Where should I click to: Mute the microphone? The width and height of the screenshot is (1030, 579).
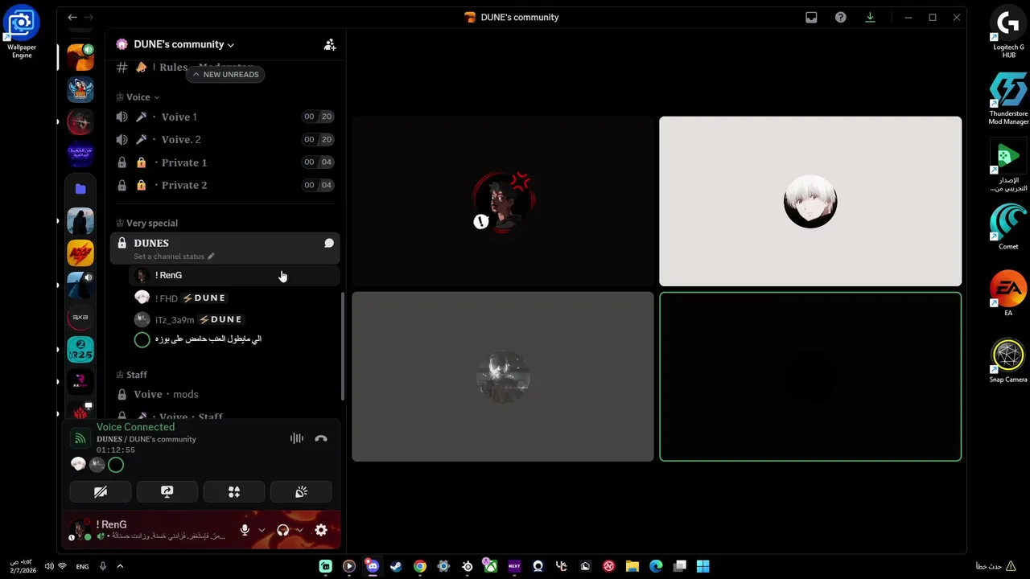pyautogui.click(x=245, y=530)
